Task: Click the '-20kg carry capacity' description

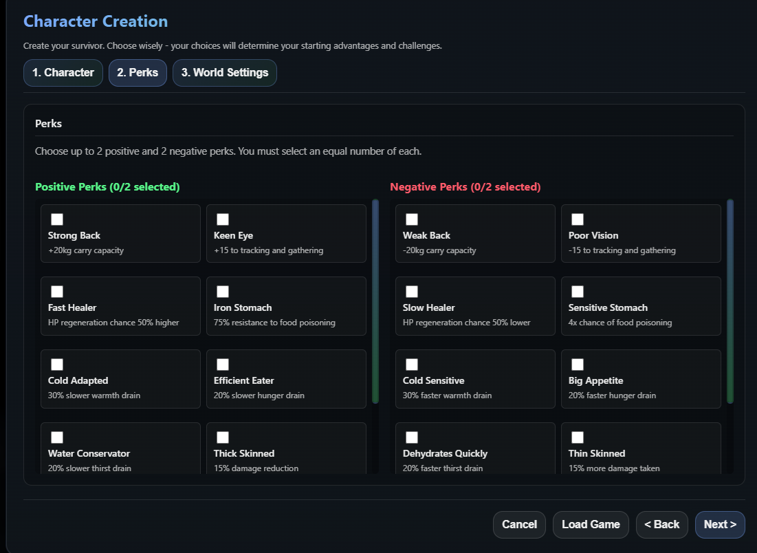Action: 439,250
